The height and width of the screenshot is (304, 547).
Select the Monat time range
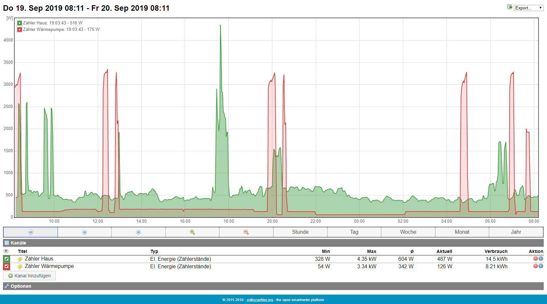point(462,232)
